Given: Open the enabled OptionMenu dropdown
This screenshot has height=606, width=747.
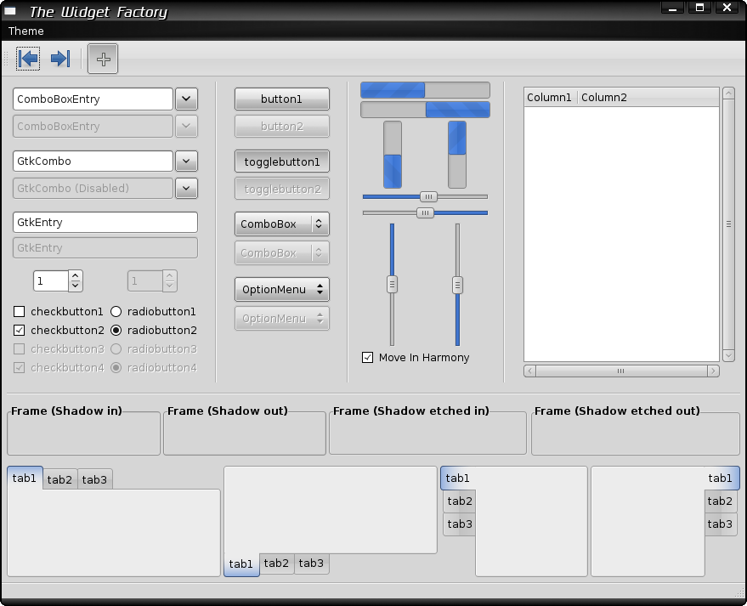Looking at the screenshot, I should pyautogui.click(x=282, y=289).
